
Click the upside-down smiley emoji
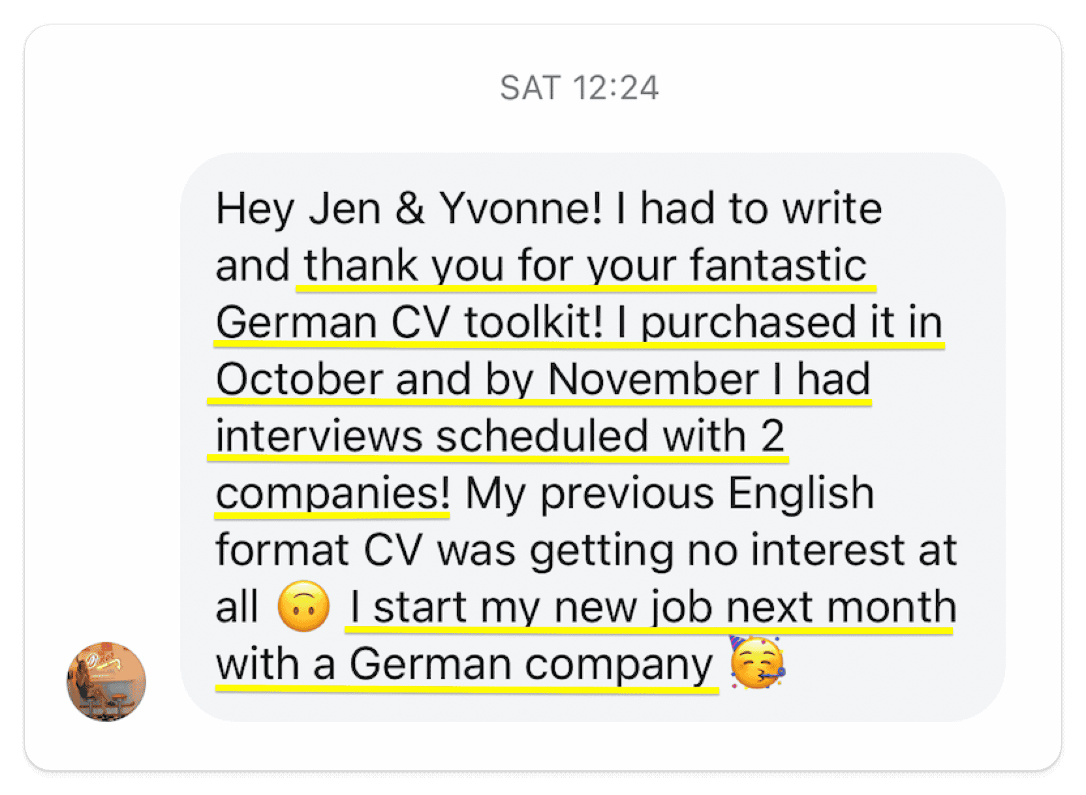(304, 606)
